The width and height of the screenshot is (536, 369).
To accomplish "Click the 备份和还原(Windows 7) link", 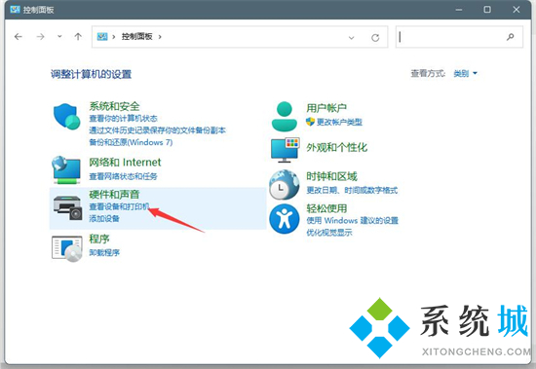I will [131, 142].
